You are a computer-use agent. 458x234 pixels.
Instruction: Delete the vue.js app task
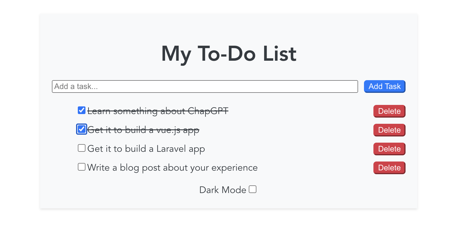click(389, 130)
